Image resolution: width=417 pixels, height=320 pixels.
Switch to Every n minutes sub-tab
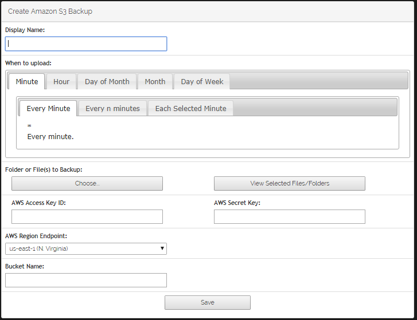click(x=112, y=108)
